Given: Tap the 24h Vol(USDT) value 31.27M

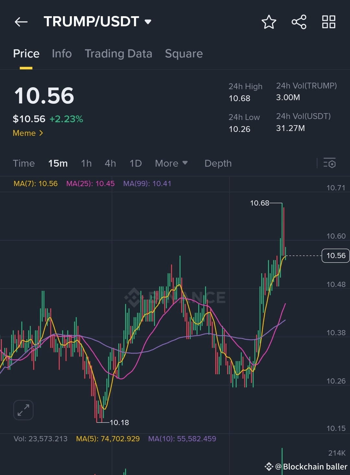Looking at the screenshot, I should click(x=290, y=128).
